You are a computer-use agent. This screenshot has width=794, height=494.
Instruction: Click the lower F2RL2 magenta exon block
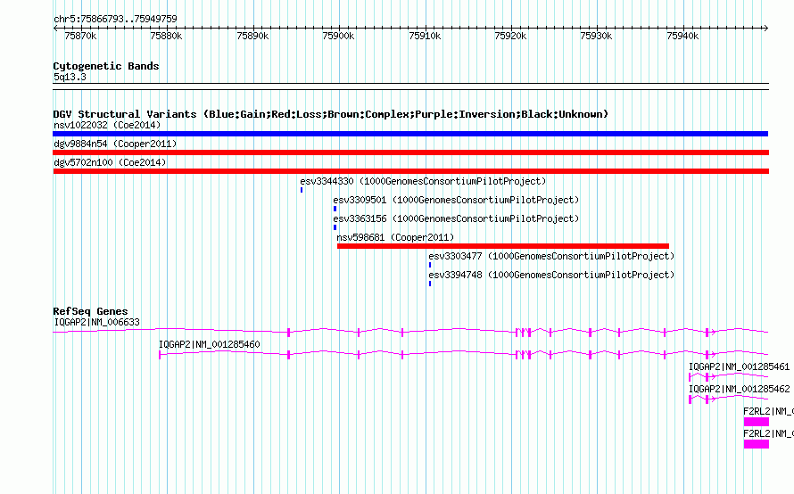(756, 444)
